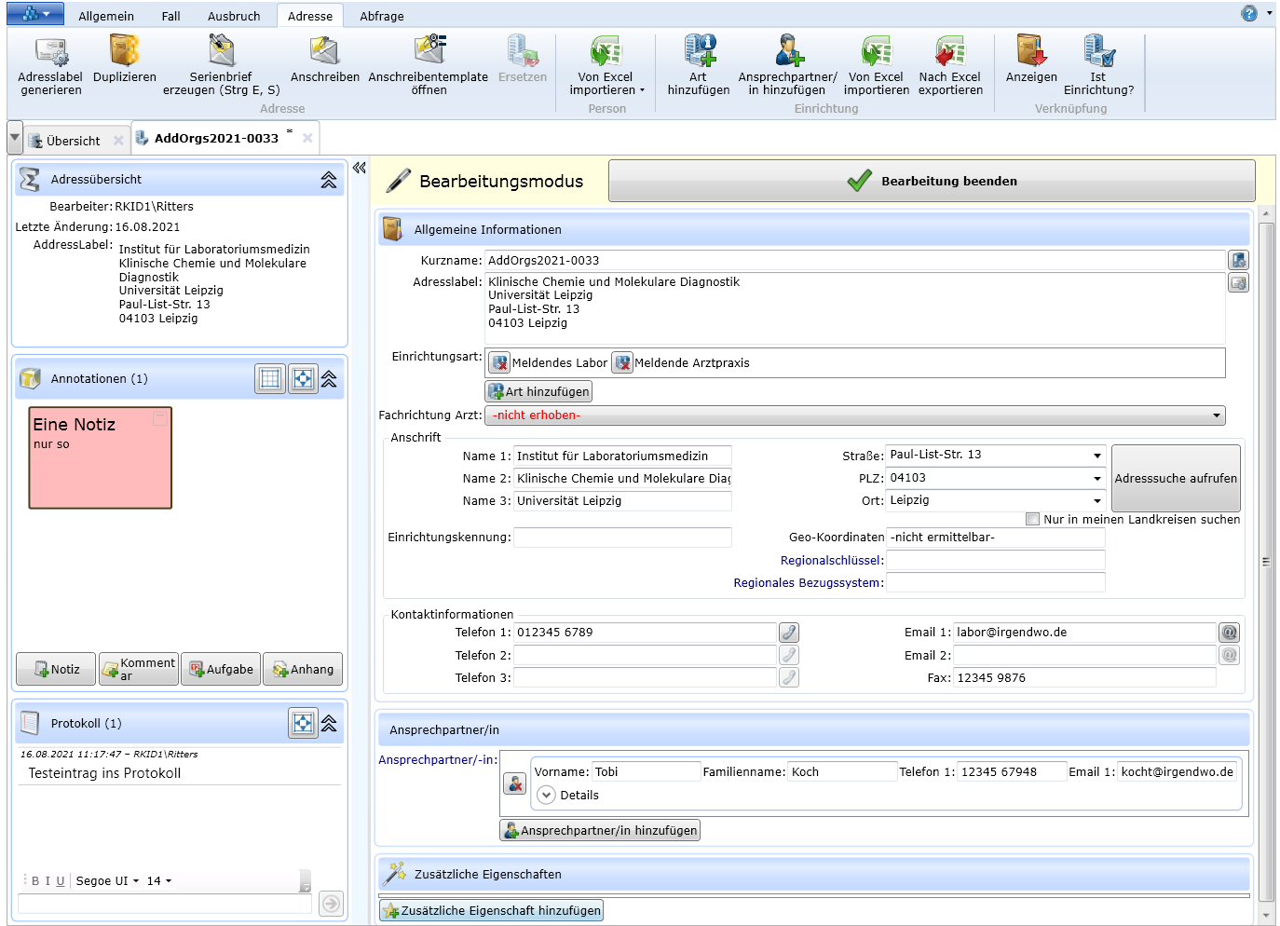Enable Nur in meinen Landkreisen suchen

tap(1032, 519)
